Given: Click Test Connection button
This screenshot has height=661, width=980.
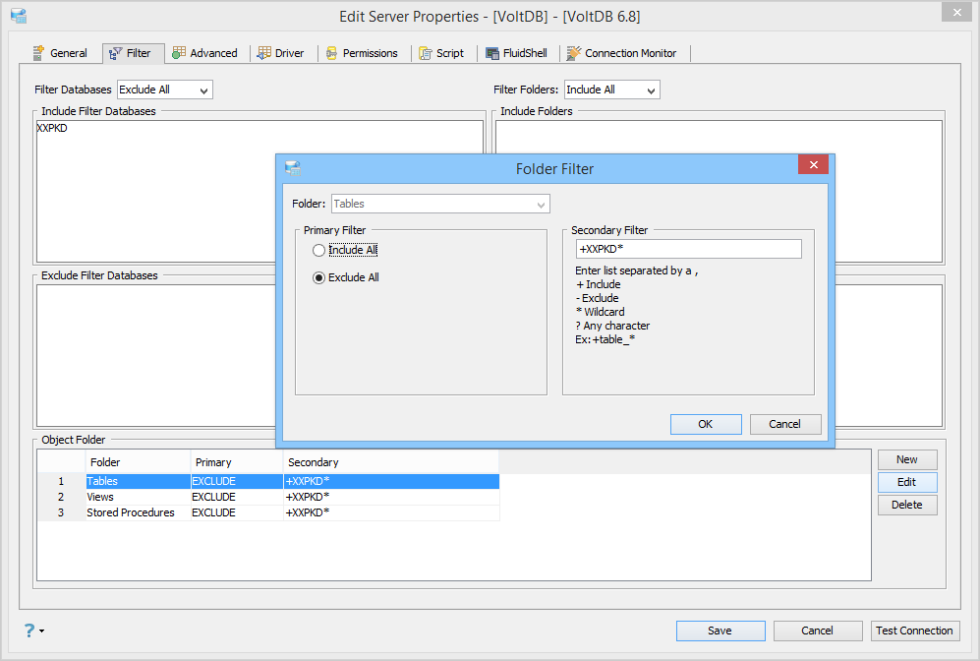Looking at the screenshot, I should tap(914, 631).
